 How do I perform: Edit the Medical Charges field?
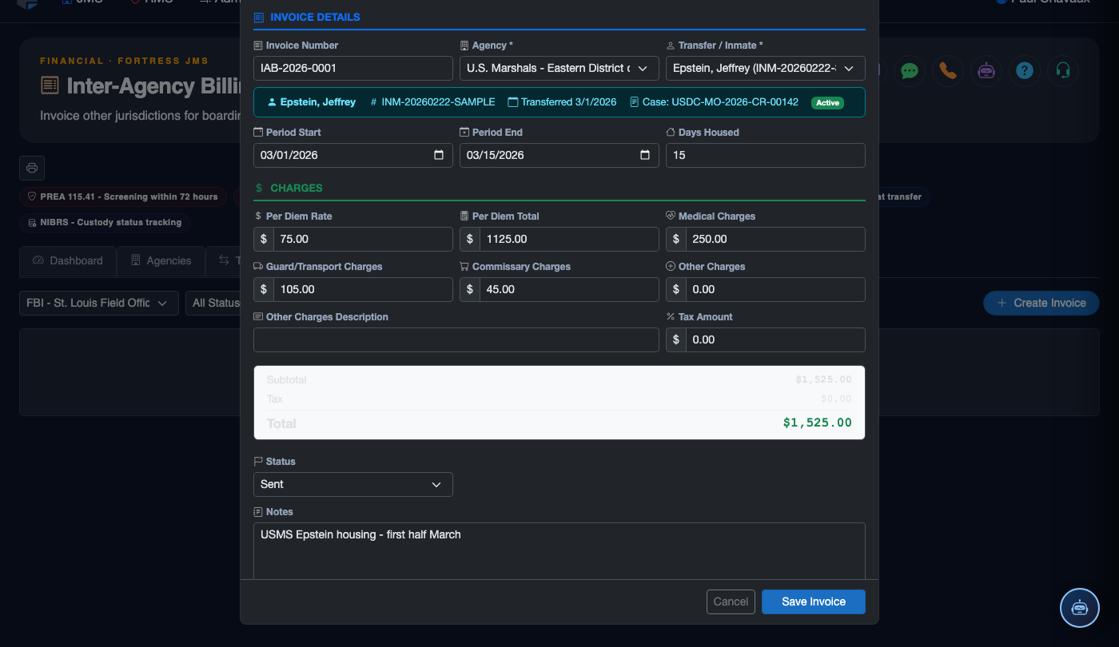click(775, 239)
